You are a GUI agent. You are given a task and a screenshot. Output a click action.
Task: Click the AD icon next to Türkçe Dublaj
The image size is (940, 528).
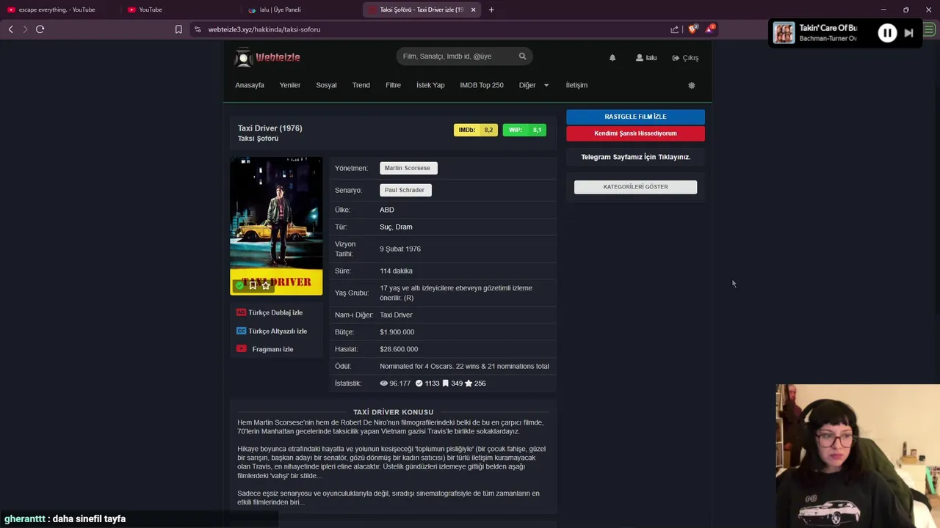click(241, 312)
